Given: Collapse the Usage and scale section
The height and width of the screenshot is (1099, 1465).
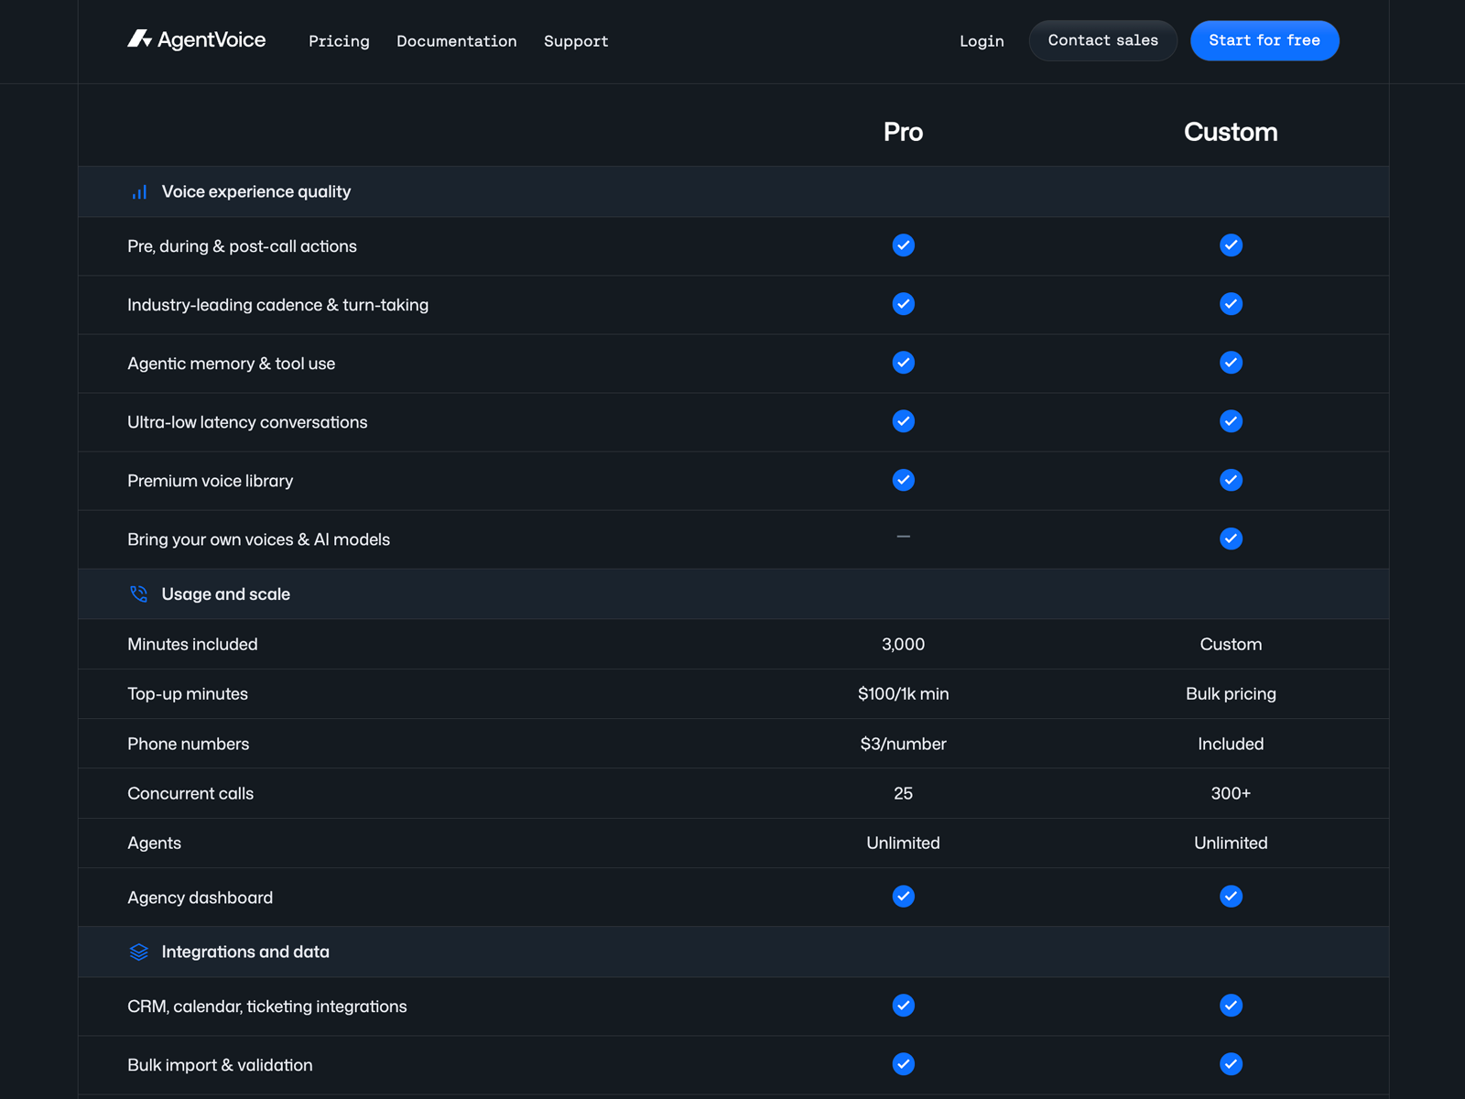Looking at the screenshot, I should click(225, 593).
